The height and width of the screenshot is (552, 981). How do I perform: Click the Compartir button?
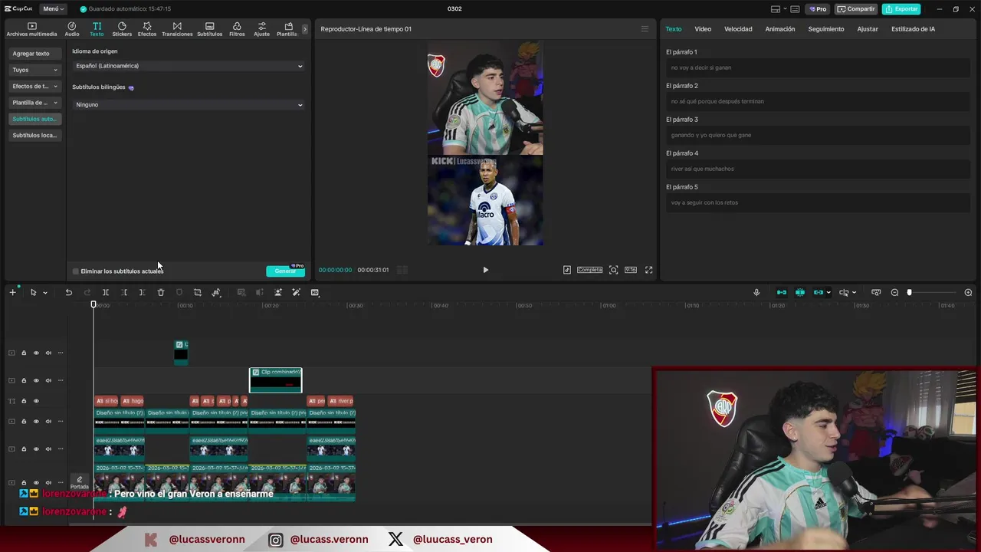(856, 9)
